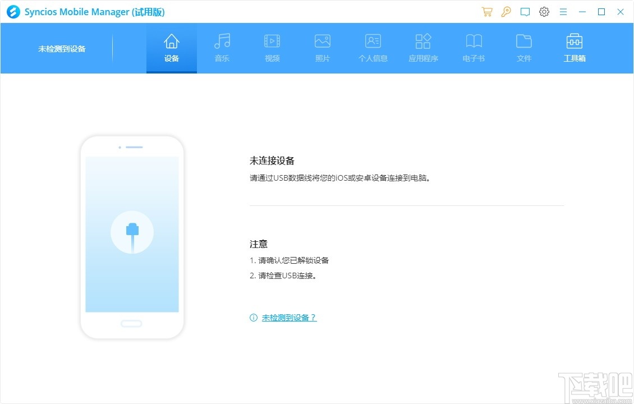The image size is (634, 404).
Task: Click the 未检测到设备 device status label
Action: click(61, 48)
